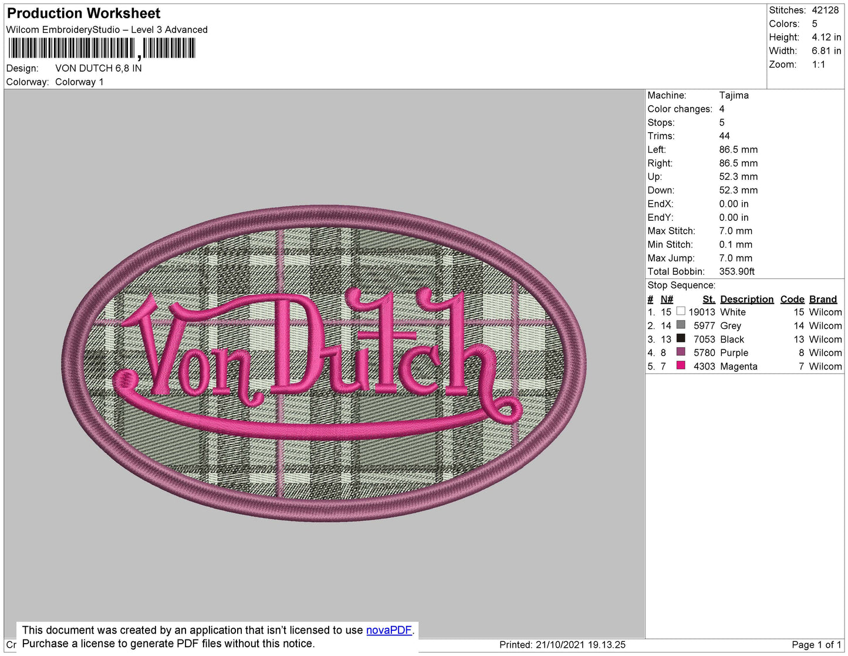Viewport: 848px width, 656px height.
Task: Click the Wilcom EmbroideryStudio subtitle text
Action: (107, 29)
